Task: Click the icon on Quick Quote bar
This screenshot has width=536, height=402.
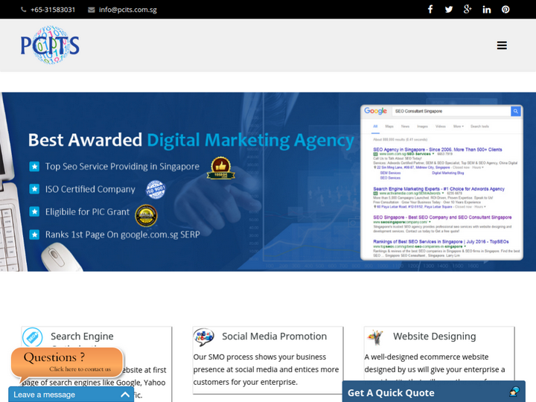Action: point(514,392)
